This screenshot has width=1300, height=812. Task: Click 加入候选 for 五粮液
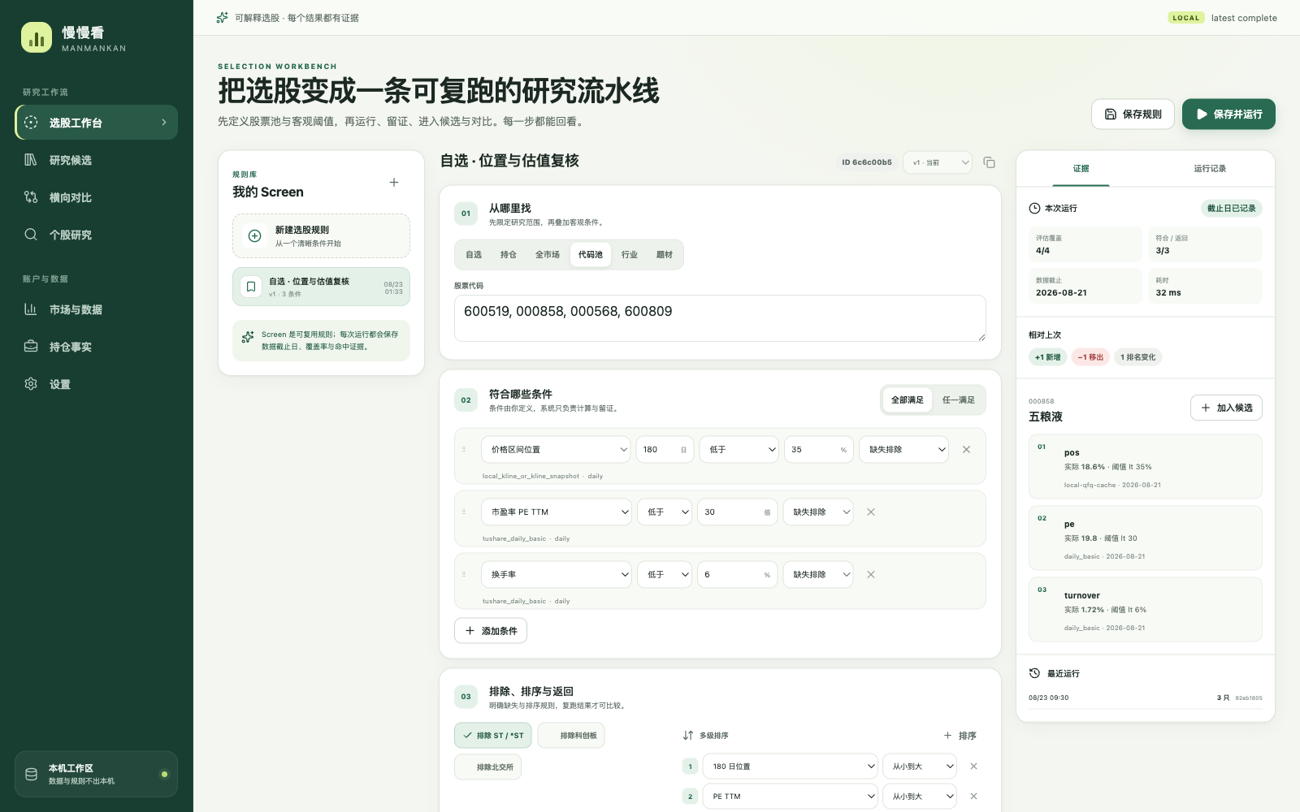[x=1226, y=408]
